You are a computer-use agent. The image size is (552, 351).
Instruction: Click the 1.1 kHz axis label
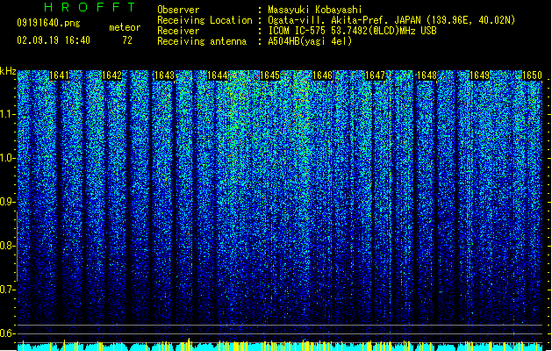(x=8, y=114)
